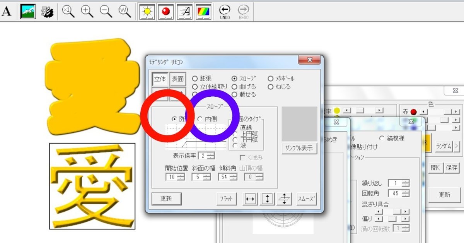
Task: Click the UNDO arrow on the toolbar
Action: click(225, 10)
